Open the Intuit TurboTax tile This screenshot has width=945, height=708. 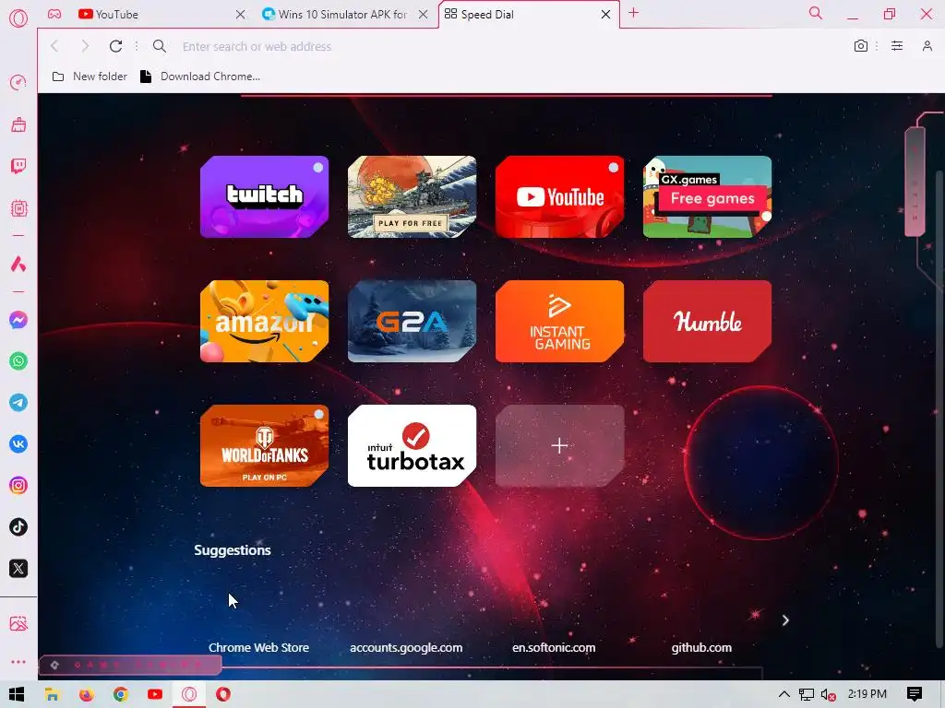tap(413, 445)
